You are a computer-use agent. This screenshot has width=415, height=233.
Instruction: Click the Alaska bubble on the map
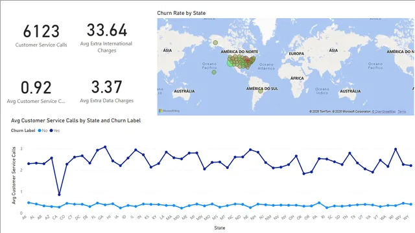click(215, 43)
